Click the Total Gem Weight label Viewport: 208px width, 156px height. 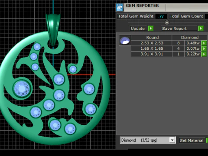pos(136,16)
